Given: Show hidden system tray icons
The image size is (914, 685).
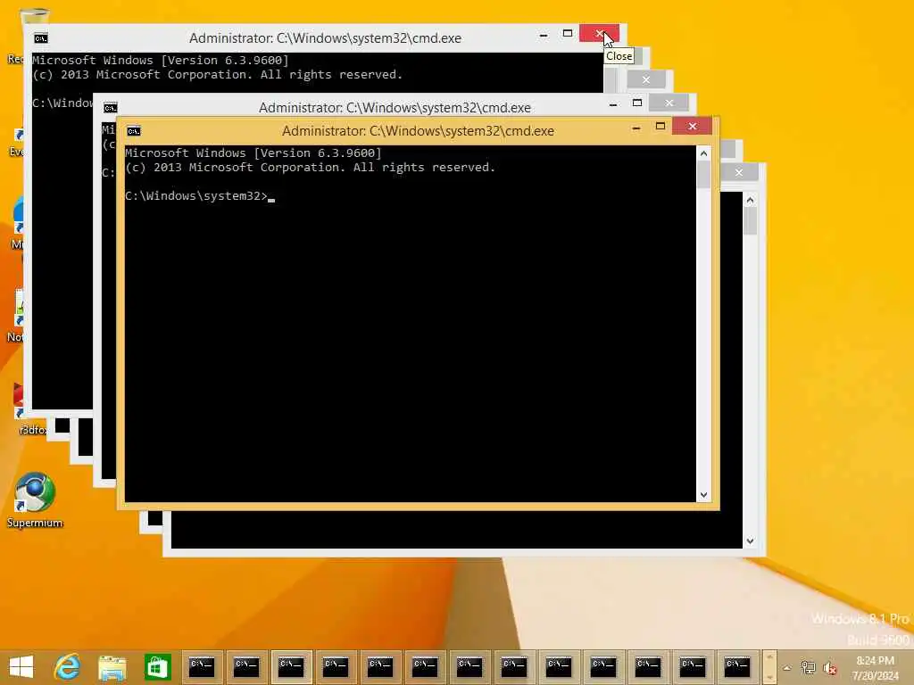Looking at the screenshot, I should point(786,668).
